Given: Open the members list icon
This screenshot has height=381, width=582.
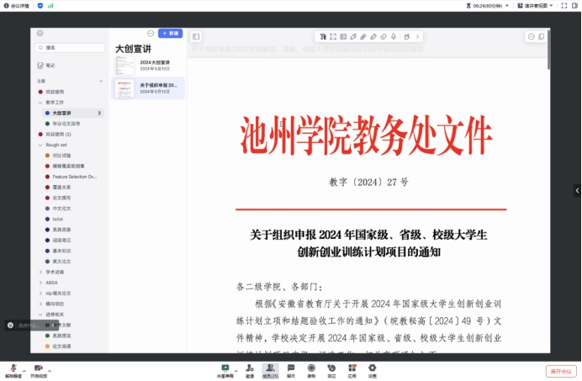Looking at the screenshot, I should (x=270, y=368).
